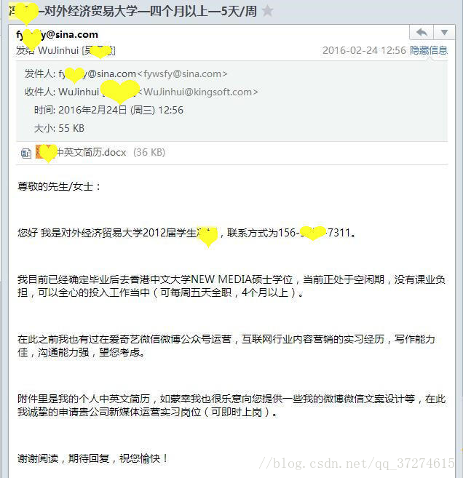
Task: Click the bold sender address at sina.com
Action: click(x=57, y=35)
